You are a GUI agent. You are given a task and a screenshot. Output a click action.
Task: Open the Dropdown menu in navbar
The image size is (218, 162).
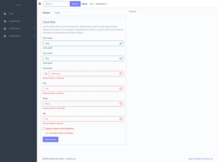(101, 4)
